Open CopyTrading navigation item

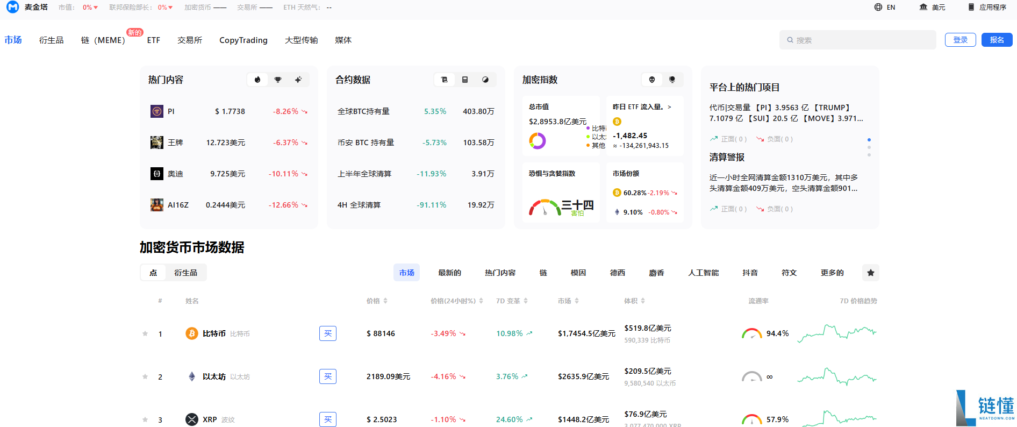[243, 40]
